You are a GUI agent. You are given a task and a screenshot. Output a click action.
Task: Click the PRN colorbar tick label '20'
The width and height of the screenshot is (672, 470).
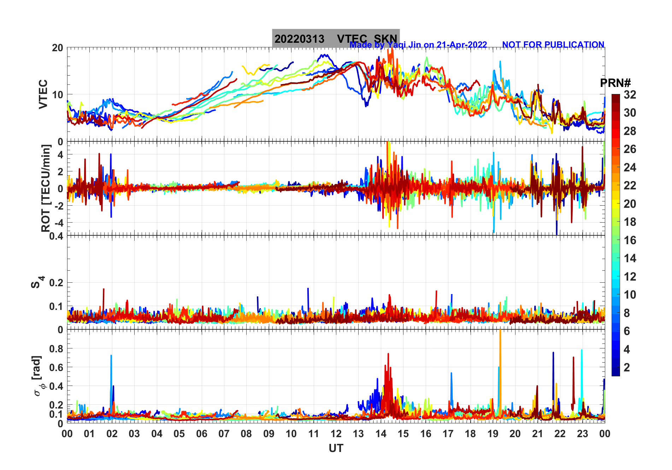tap(630, 204)
